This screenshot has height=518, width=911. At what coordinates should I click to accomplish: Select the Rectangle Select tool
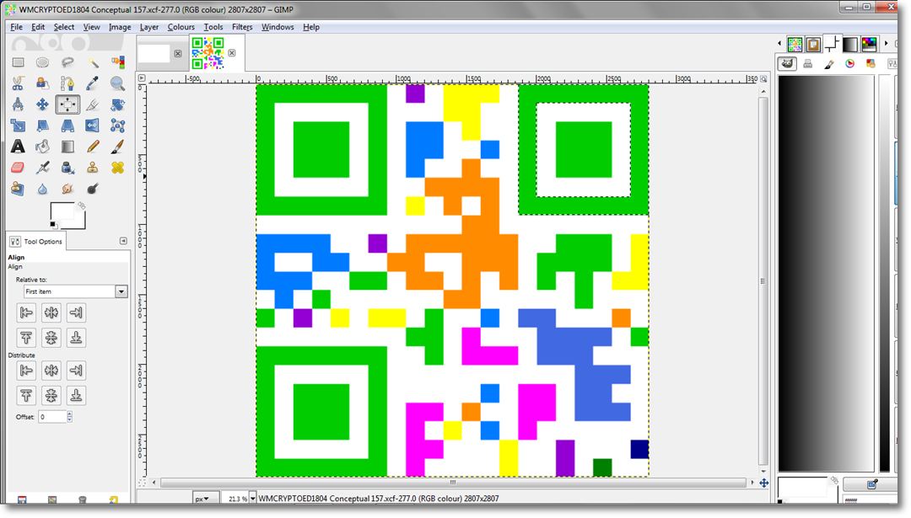point(18,62)
